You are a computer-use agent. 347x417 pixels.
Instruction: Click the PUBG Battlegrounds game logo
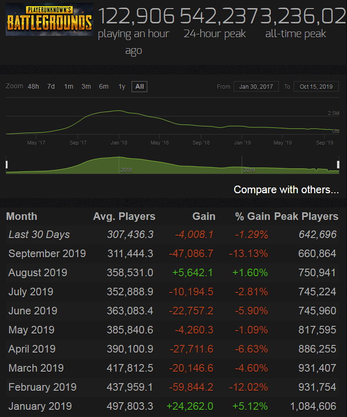[49, 19]
